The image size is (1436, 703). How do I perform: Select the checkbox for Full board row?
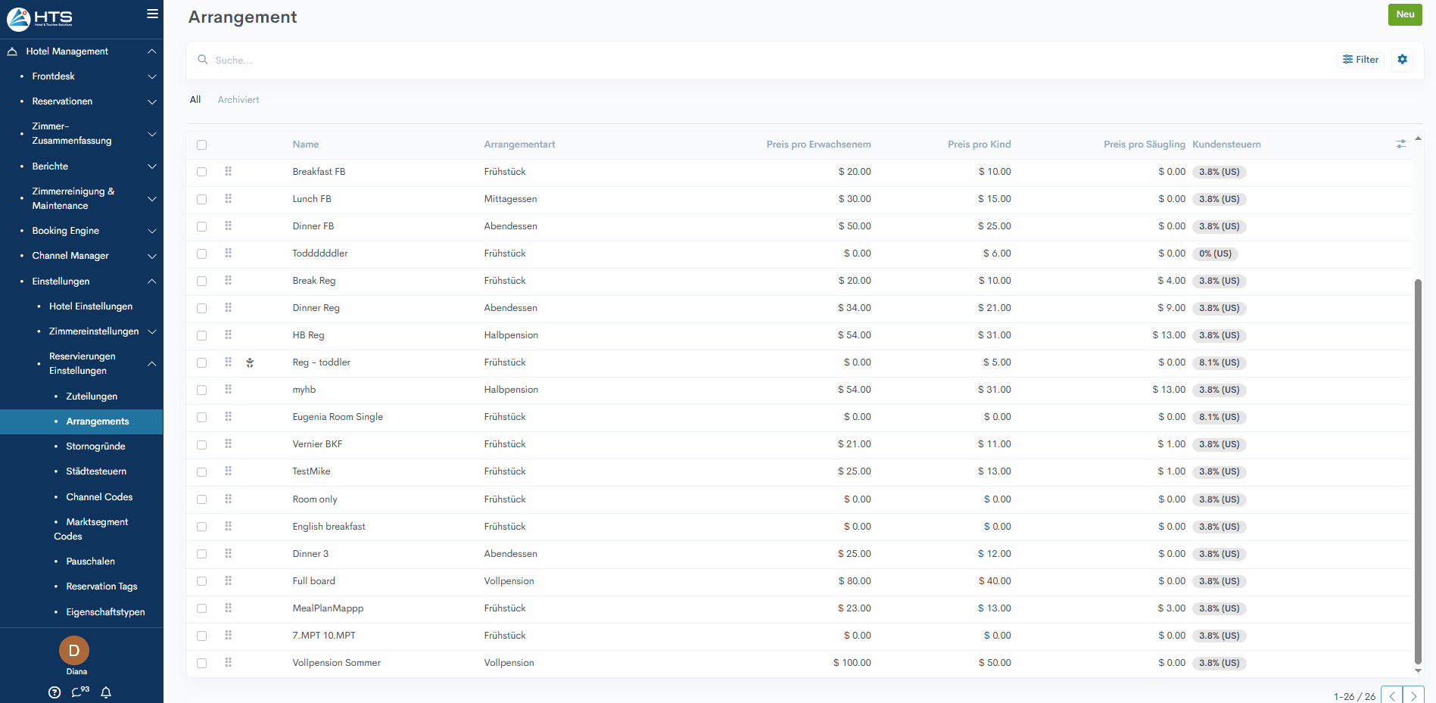(x=201, y=581)
